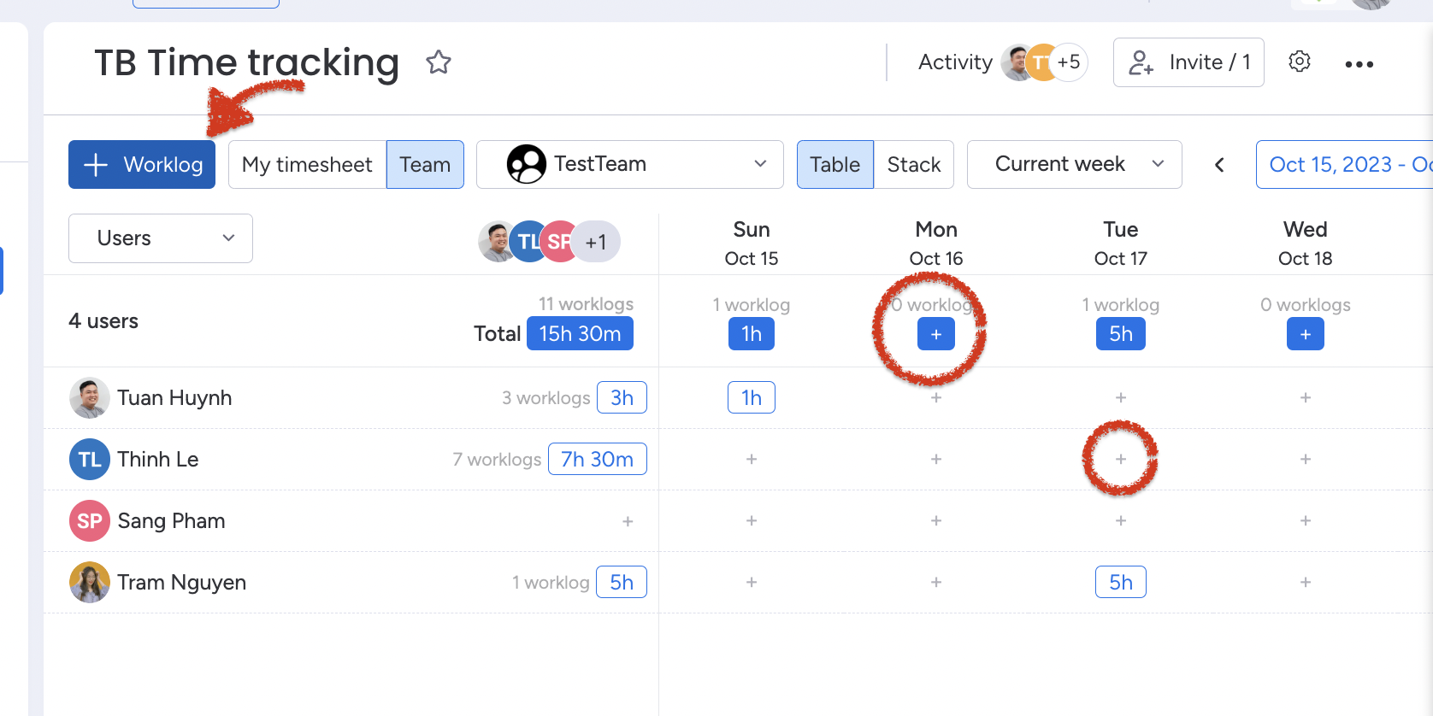Open Tuan Huynh's avatar picture
This screenshot has height=716, width=1433.
point(90,398)
